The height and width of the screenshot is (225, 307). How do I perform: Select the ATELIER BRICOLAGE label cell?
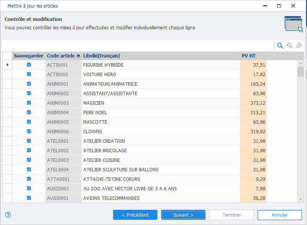point(161,150)
